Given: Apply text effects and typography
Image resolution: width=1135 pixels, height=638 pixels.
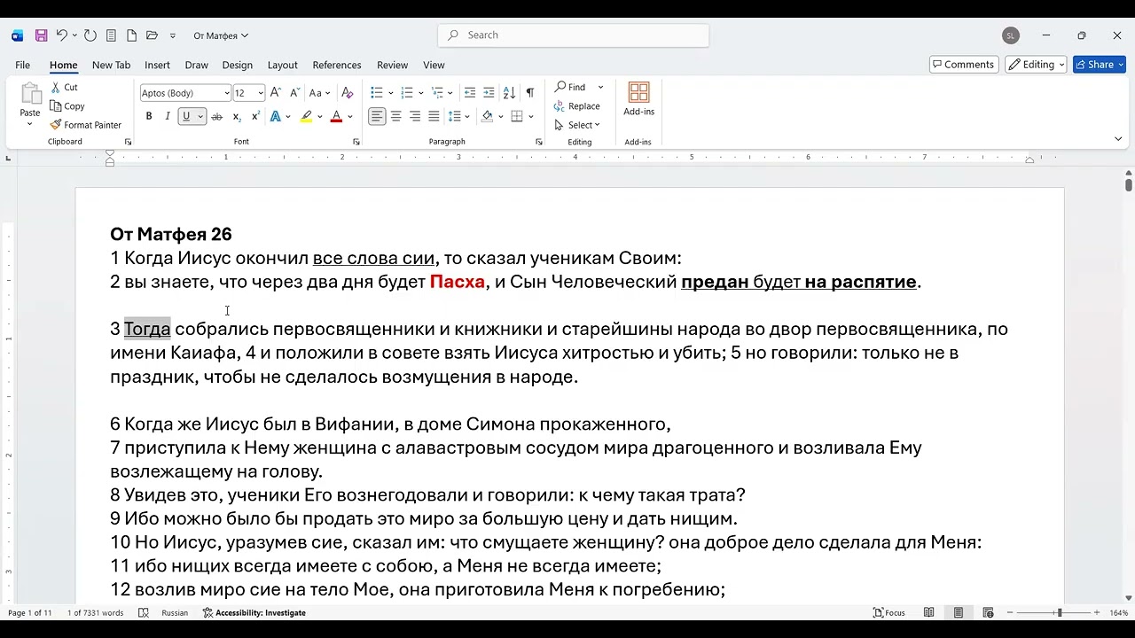Looking at the screenshot, I should pos(276,116).
